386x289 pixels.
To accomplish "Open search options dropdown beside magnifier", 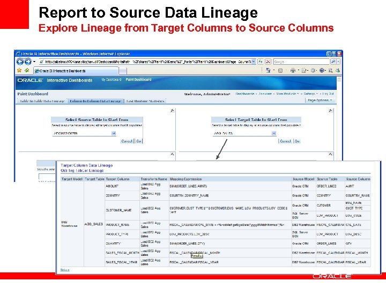I will 338,62.
